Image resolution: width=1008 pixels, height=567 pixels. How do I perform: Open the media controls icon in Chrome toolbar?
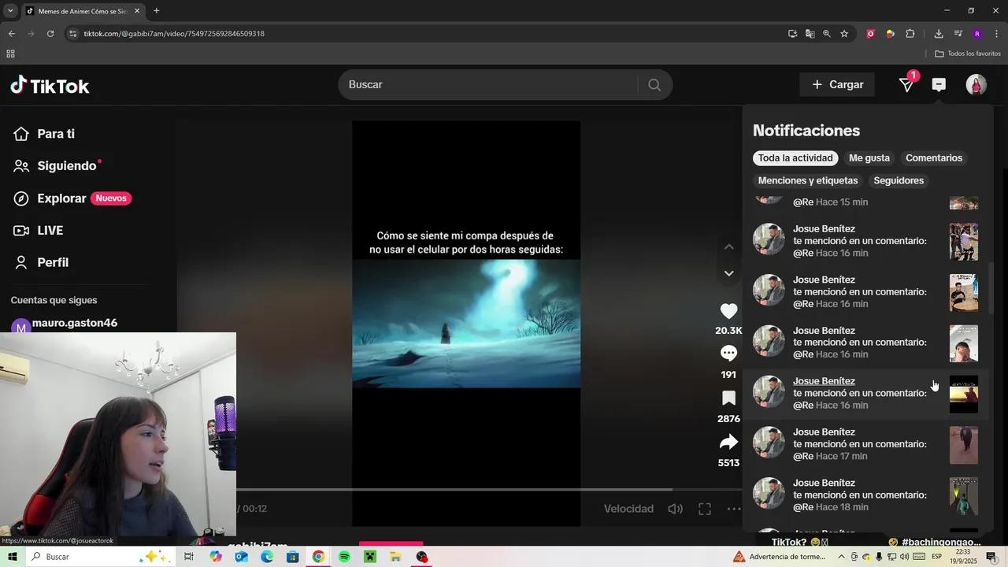pyautogui.click(x=958, y=34)
